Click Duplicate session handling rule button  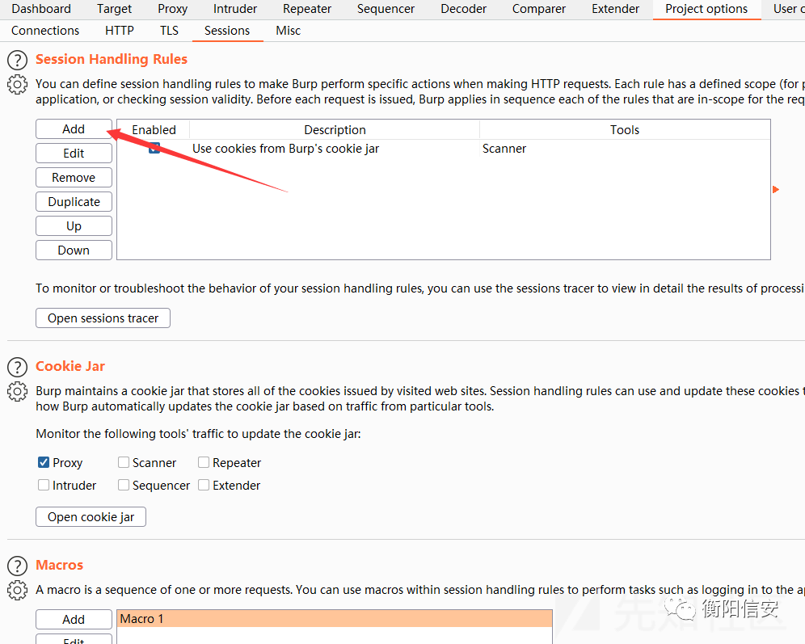click(74, 202)
